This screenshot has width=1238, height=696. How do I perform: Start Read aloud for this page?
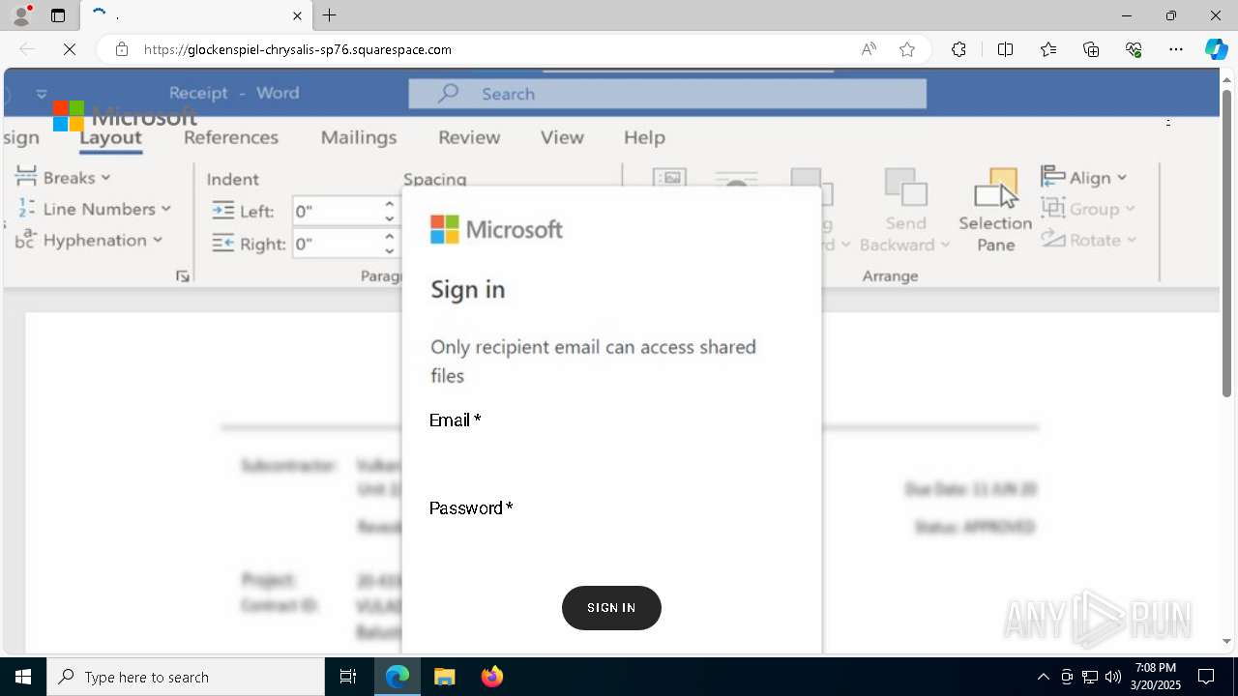click(869, 49)
